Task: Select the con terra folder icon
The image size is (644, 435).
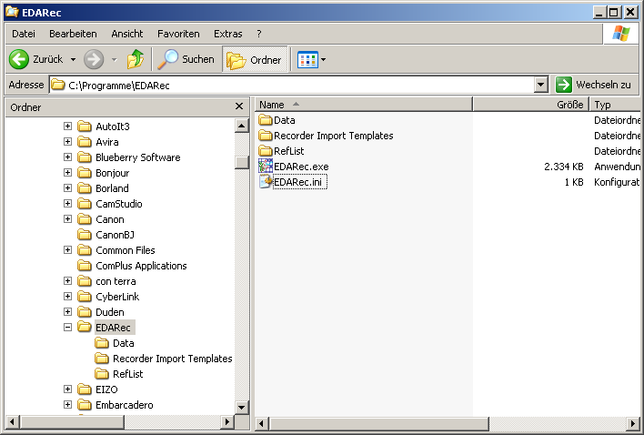Action: pos(85,281)
